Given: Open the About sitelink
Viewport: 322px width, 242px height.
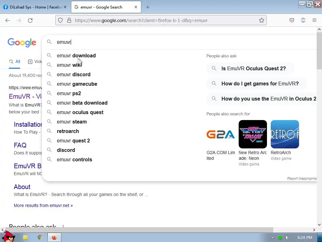Looking at the screenshot, I should pos(22,187).
